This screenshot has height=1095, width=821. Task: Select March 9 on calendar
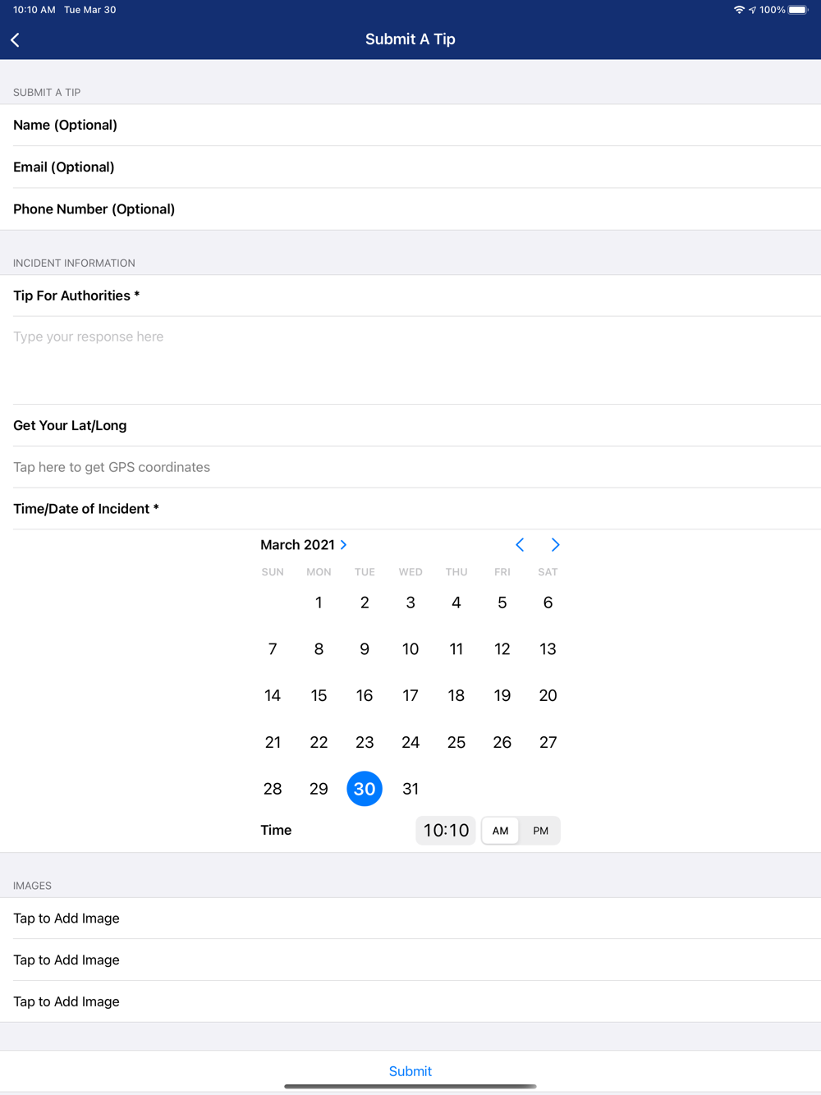[x=365, y=649]
